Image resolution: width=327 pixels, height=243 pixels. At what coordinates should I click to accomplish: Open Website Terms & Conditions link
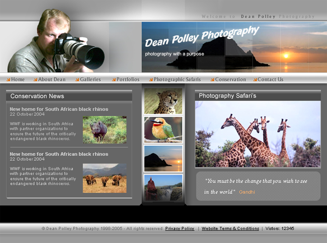(x=230, y=229)
